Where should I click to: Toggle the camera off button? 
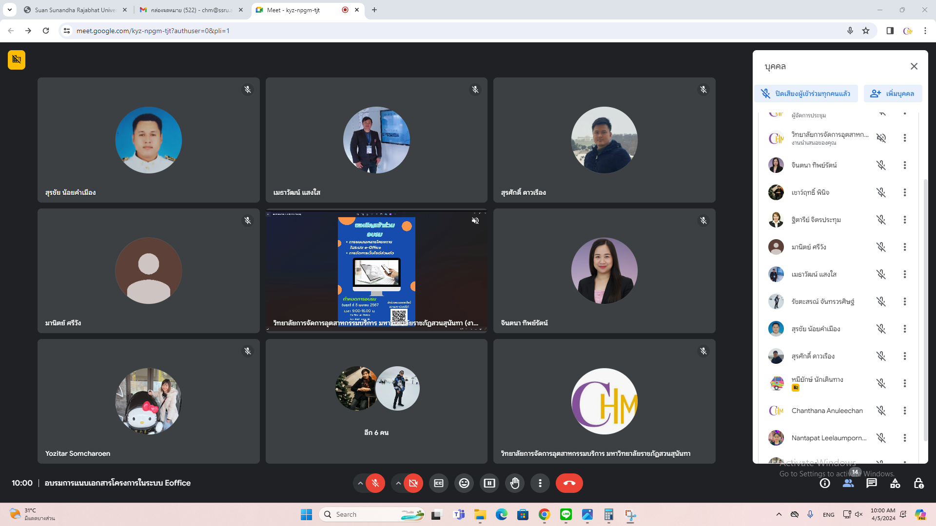tap(413, 483)
